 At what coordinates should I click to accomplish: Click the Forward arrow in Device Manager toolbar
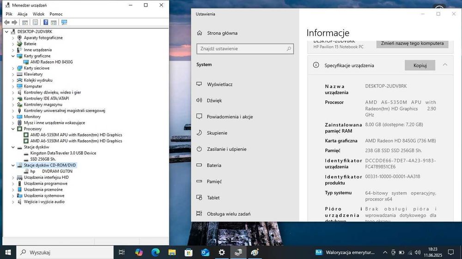(14, 22)
